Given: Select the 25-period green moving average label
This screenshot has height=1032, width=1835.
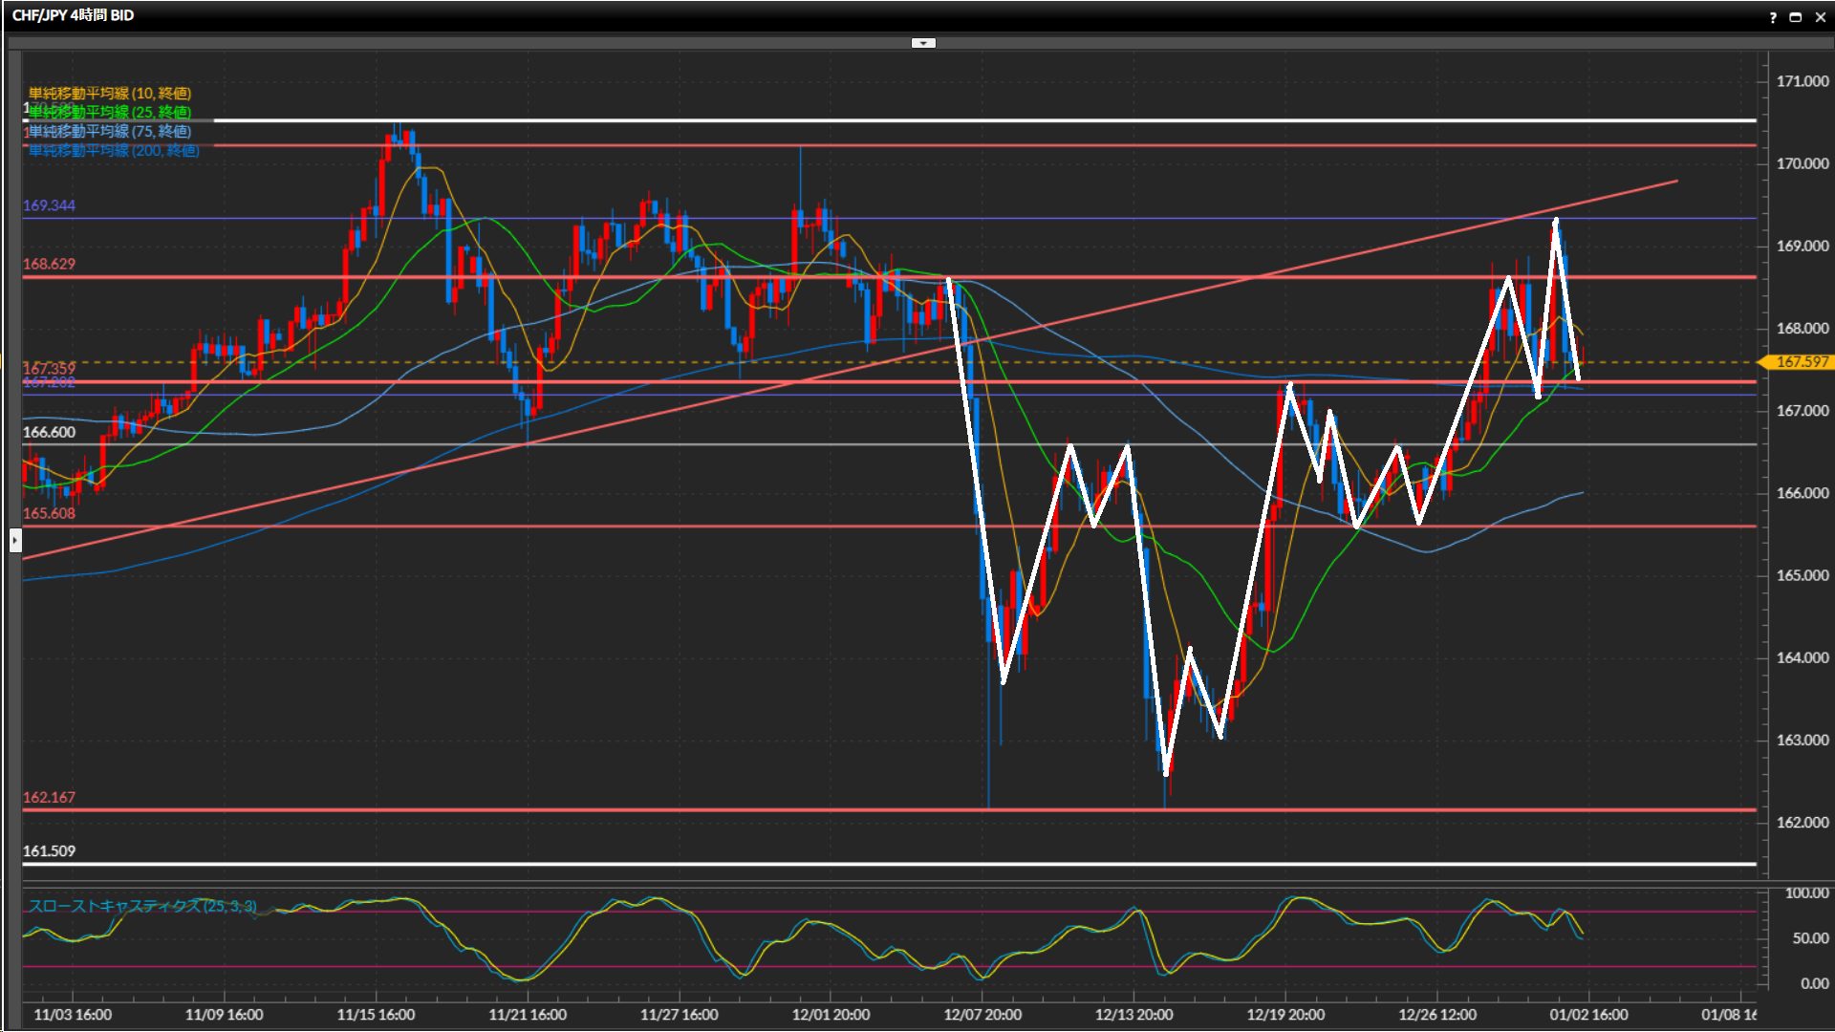Looking at the screenshot, I should pos(109,112).
